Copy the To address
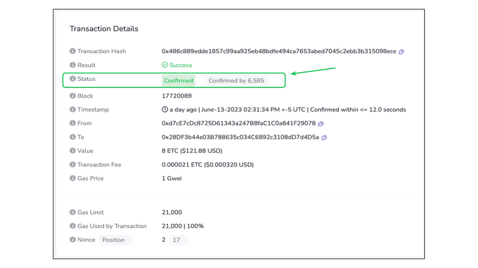The height and width of the screenshot is (268, 478). [324, 138]
